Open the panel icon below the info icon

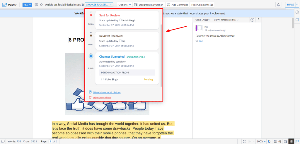[297, 20]
